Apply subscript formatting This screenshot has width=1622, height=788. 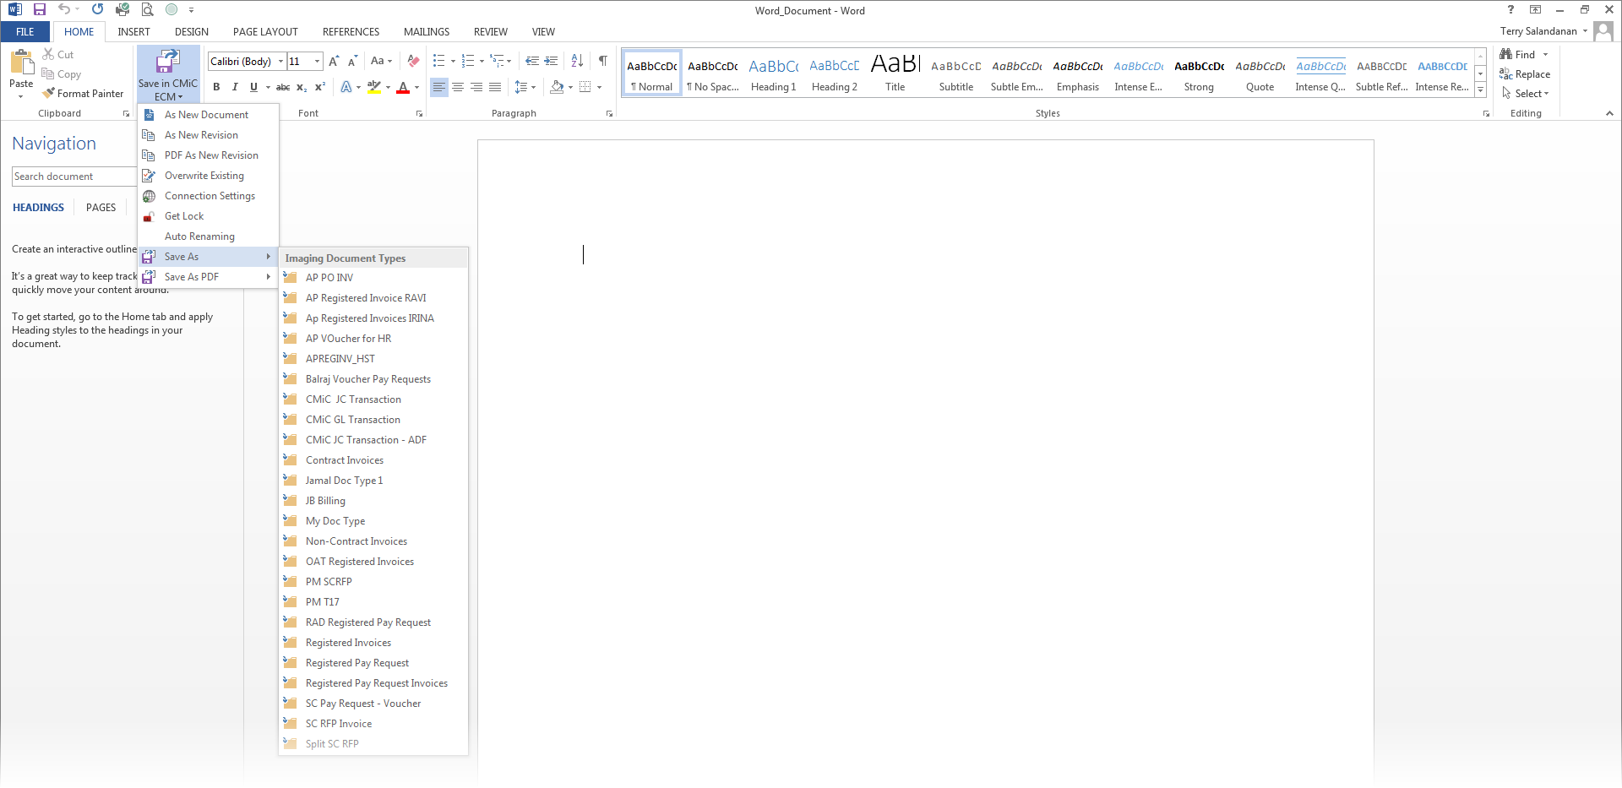coord(301,86)
